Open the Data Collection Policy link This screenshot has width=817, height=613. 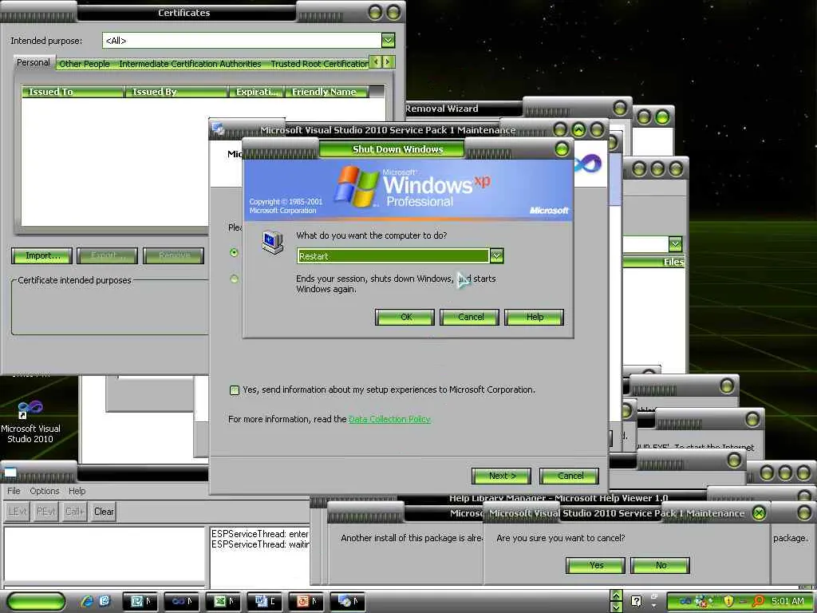[x=389, y=419]
